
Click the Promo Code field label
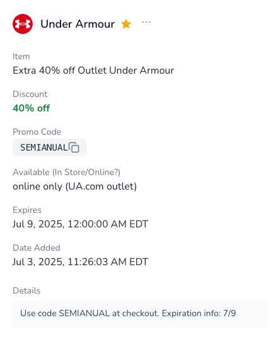coord(37,132)
